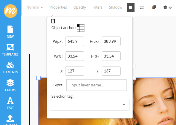Screen dimensions: 176x125
Task: Click the Y position field showing 137
Action: (x=111, y=71)
